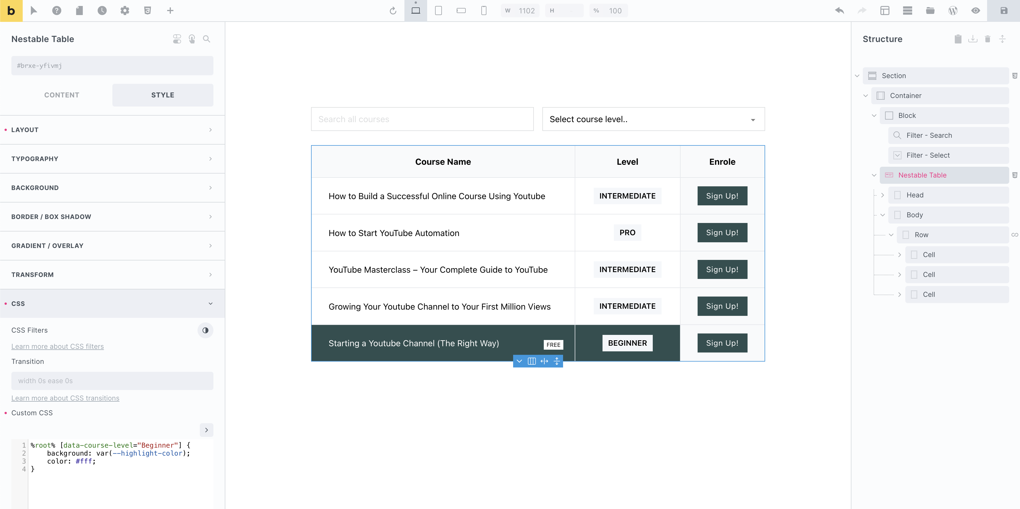Open the WordPress admin icon
The height and width of the screenshot is (509, 1020).
pos(953,11)
